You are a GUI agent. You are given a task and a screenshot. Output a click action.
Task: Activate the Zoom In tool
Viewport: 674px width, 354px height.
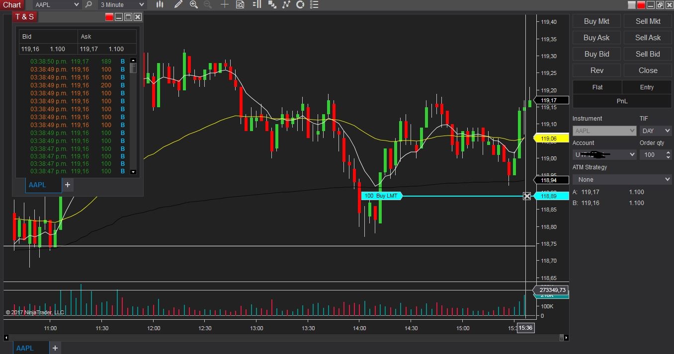(194, 5)
